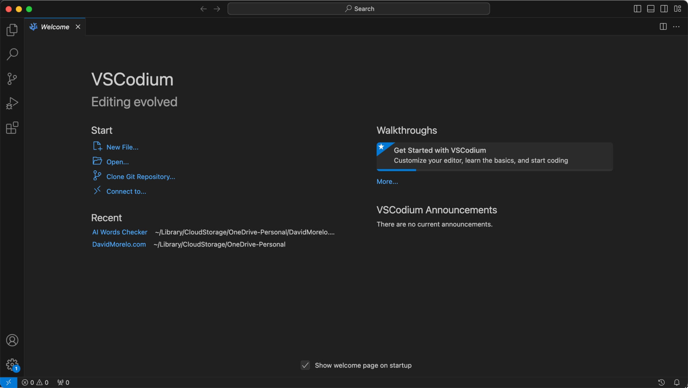Toggle the Primary Side Bar visibility
The width and height of the screenshot is (688, 388).
tap(637, 9)
